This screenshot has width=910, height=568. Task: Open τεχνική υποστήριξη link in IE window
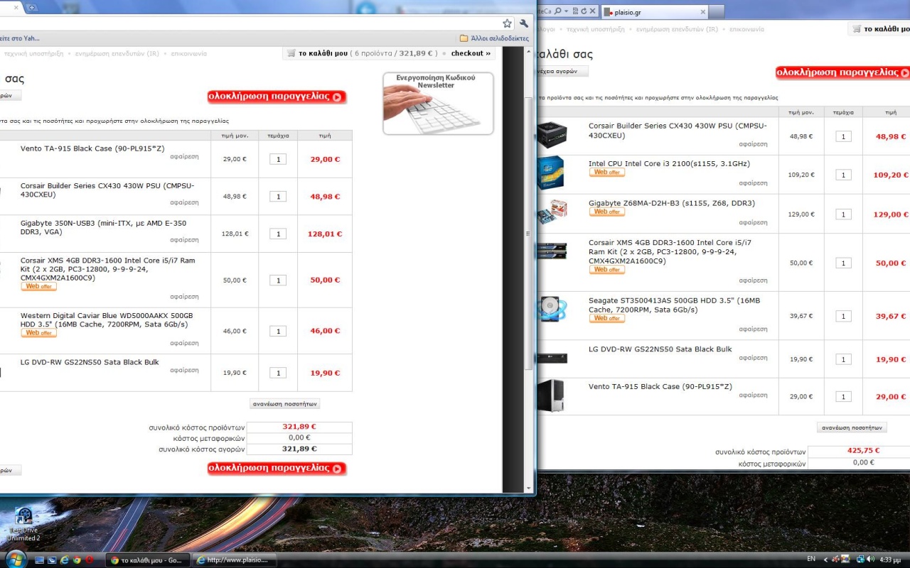[x=596, y=29]
